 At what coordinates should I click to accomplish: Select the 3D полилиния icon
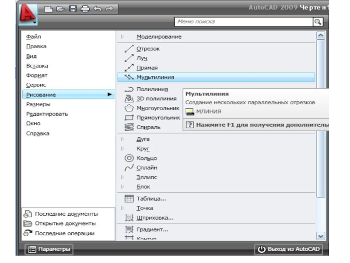[x=129, y=99]
